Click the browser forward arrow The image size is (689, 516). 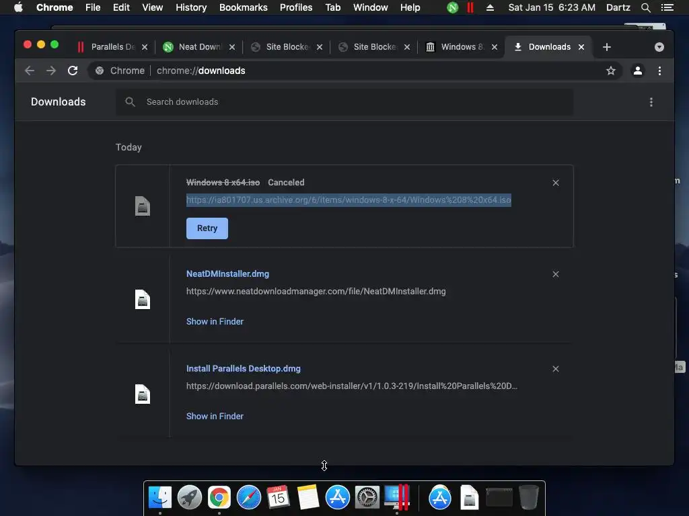[51, 71]
